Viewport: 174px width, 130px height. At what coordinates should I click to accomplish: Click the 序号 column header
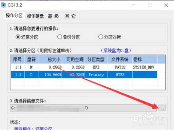(x=17, y=59)
